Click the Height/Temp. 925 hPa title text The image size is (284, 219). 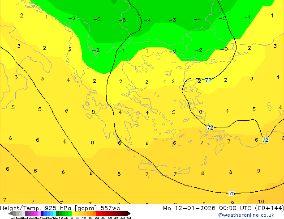pos(36,208)
